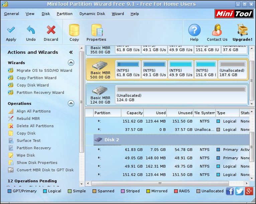Click Partition Recovery operation link

click(x=34, y=148)
